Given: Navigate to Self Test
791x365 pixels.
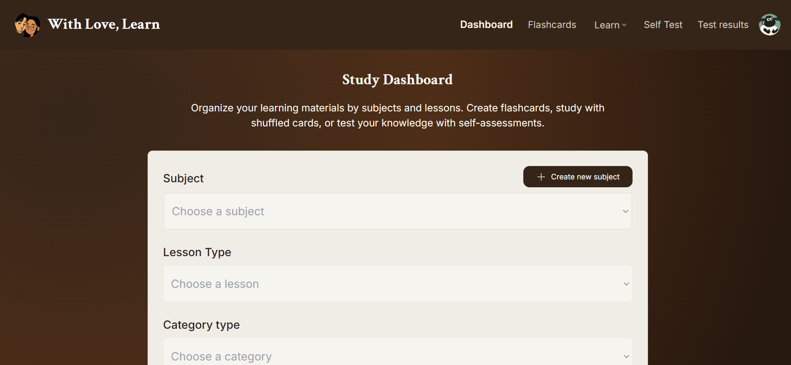Looking at the screenshot, I should (x=663, y=25).
